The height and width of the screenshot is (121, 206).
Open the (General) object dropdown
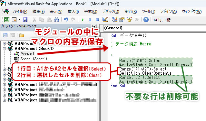tap(154, 28)
